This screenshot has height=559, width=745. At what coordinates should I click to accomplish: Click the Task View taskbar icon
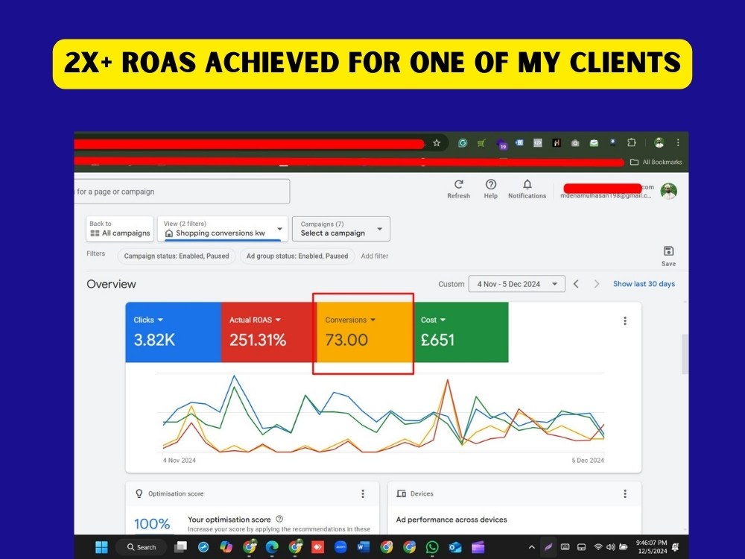tap(180, 547)
